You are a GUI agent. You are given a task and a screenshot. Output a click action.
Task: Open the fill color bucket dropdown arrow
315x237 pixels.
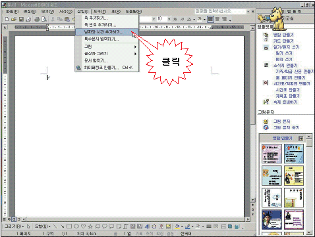tap(182, 226)
